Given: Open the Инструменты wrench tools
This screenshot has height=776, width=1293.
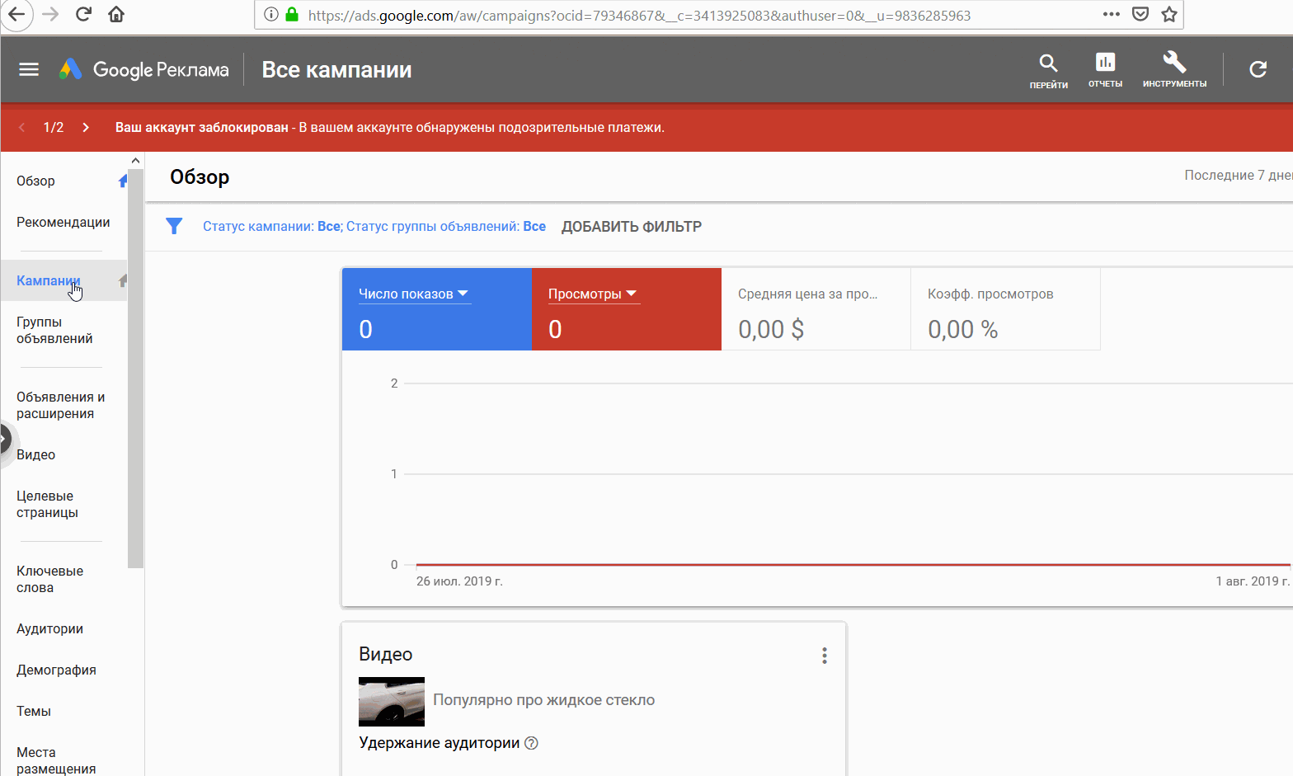Looking at the screenshot, I should click(x=1174, y=71).
